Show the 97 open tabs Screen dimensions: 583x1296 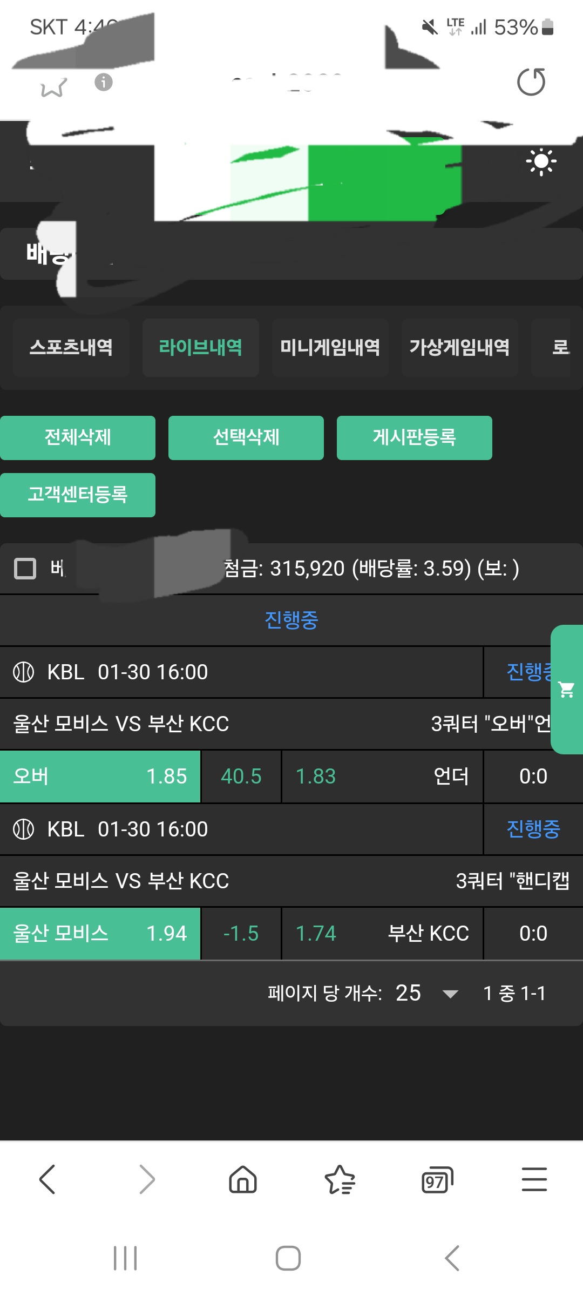437,1180
